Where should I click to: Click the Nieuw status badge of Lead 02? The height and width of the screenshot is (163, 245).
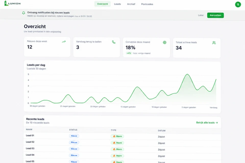pos(74,142)
